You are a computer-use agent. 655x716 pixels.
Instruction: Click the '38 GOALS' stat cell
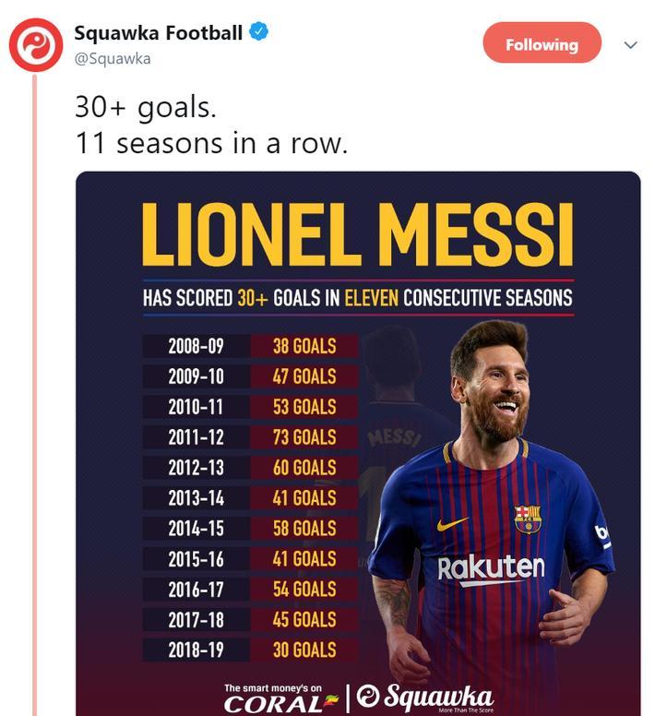tap(304, 346)
